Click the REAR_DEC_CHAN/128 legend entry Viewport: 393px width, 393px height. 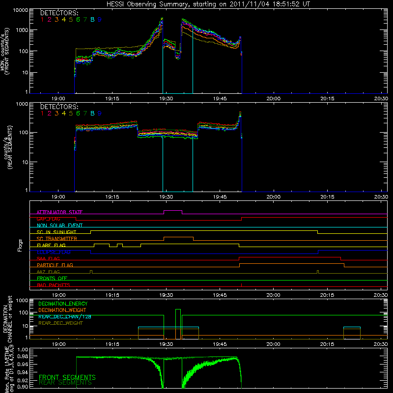tap(65, 316)
